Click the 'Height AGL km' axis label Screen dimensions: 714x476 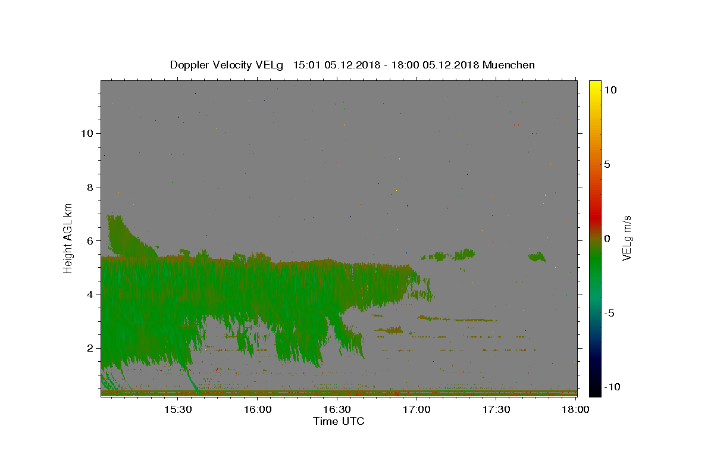[x=68, y=238]
